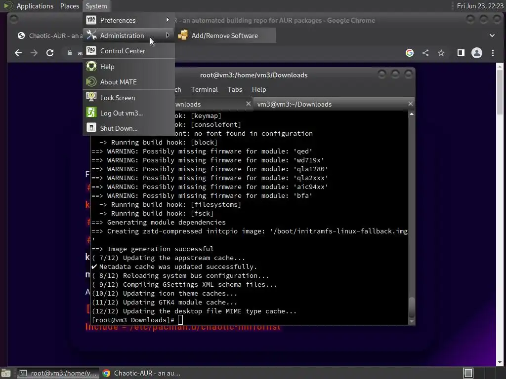
Task: Open the Applications menu in top panel
Action: coord(35,6)
